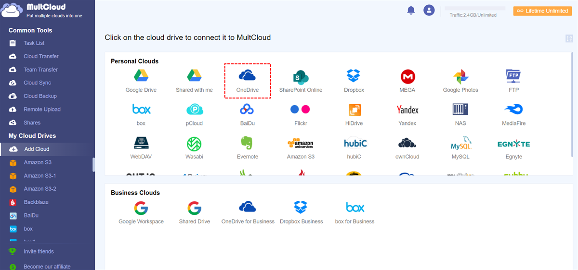Add Evernote cloud
578x270 pixels.
(248, 147)
